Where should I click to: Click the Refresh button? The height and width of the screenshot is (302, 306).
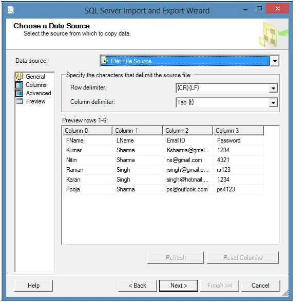pyautogui.click(x=176, y=258)
